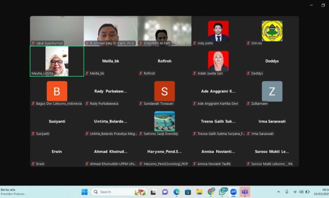Click muted mic icon next to Irma Saraswati label

coord(248,133)
